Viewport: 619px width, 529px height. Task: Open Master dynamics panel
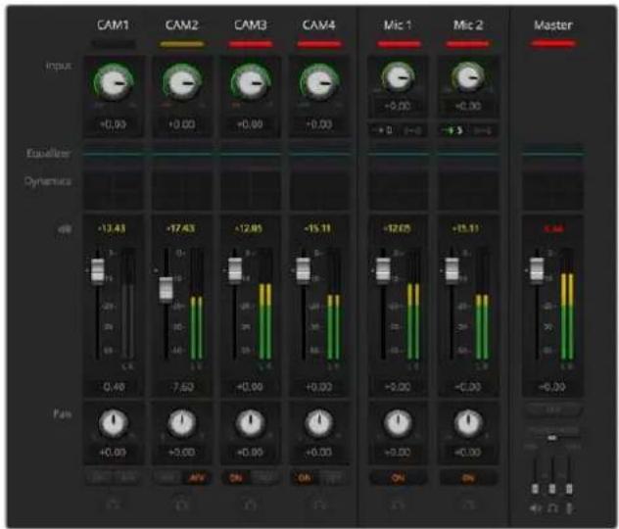[552, 189]
